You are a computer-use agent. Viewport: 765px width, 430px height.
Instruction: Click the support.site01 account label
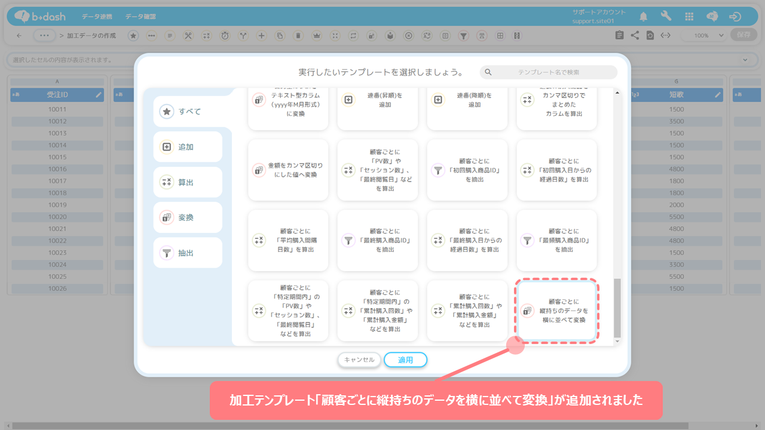click(593, 21)
